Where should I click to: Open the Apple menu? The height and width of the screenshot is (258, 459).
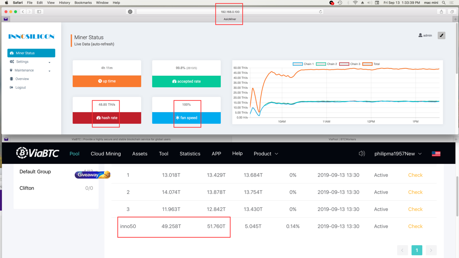(x=6, y=3)
